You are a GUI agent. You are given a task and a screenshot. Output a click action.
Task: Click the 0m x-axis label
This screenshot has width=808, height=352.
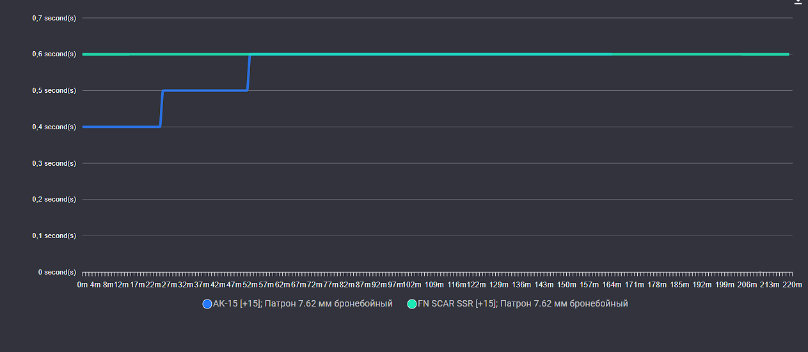tap(82, 284)
